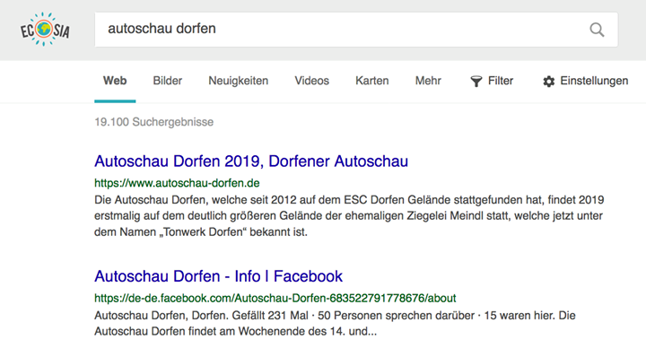Click the snippet mentioning 'Tonwerk Dorfen'
Screen dimensions: 646x357
click(349, 216)
